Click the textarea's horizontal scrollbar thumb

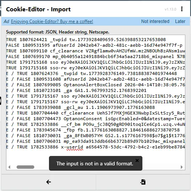pyautogui.click(x=25, y=167)
